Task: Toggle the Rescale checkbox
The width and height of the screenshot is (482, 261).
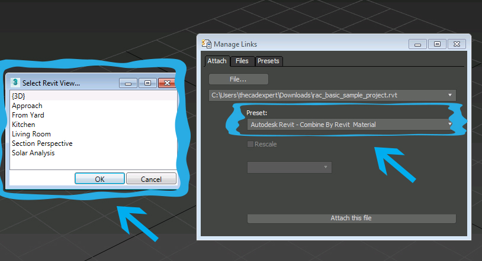Action: tap(250, 144)
